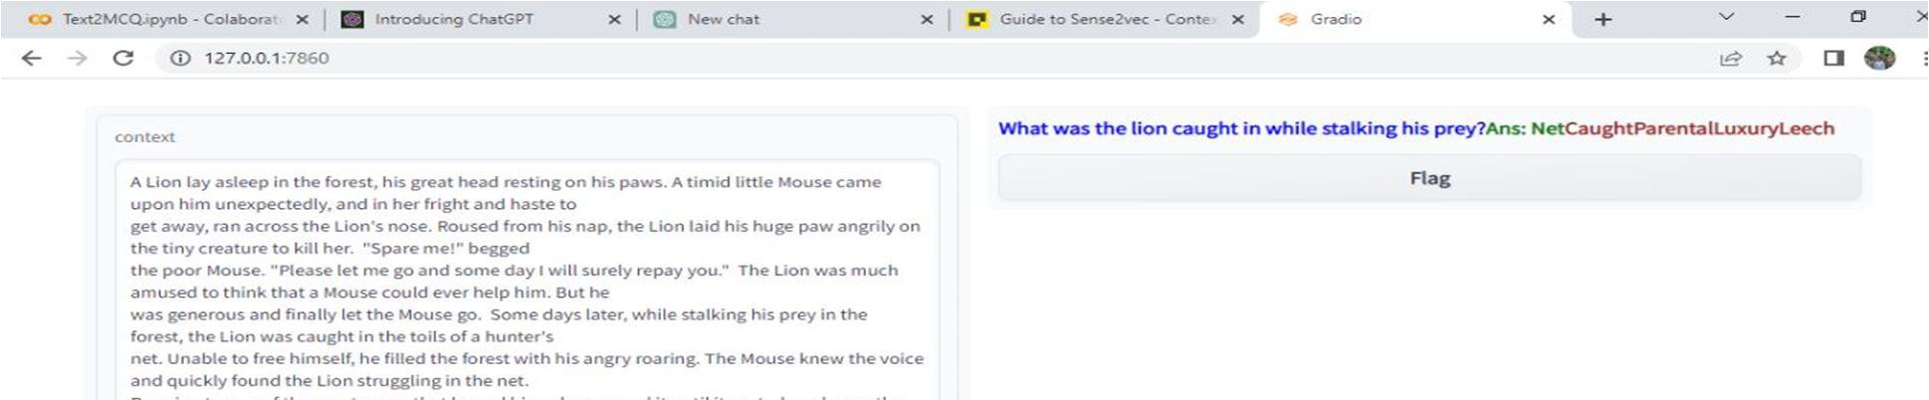This screenshot has width=1929, height=400.
Task: Close the Gradio tab
Action: [1549, 19]
